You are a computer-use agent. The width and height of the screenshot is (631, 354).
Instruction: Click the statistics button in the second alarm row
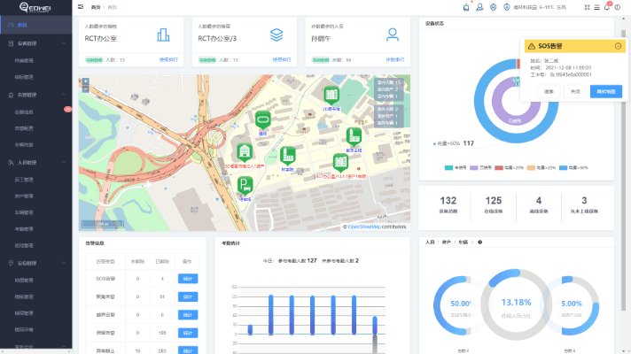point(188,296)
